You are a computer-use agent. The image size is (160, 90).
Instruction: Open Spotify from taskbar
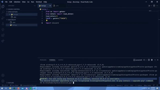click(x=30, y=88)
